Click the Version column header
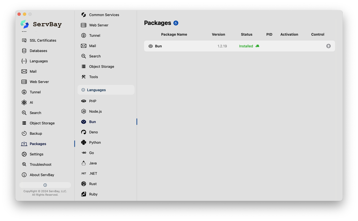The height and width of the screenshot is (221, 358). pos(218,34)
